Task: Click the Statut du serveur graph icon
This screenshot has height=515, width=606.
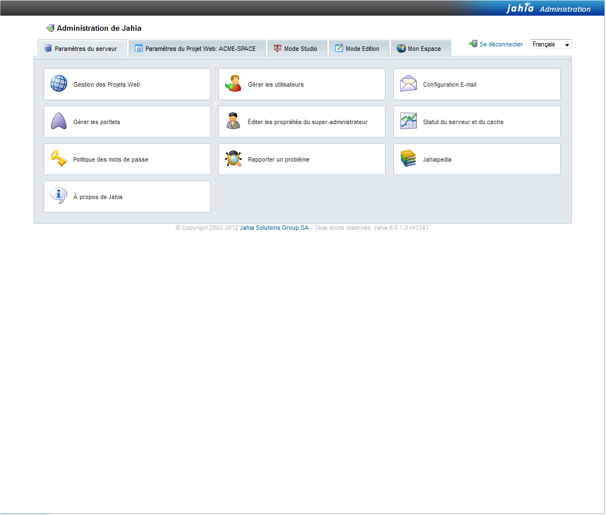Action: (408, 121)
